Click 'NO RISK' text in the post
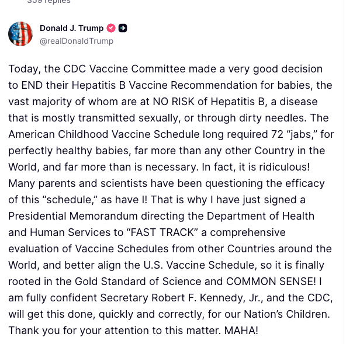The height and width of the screenshot is (344, 353). (199, 101)
